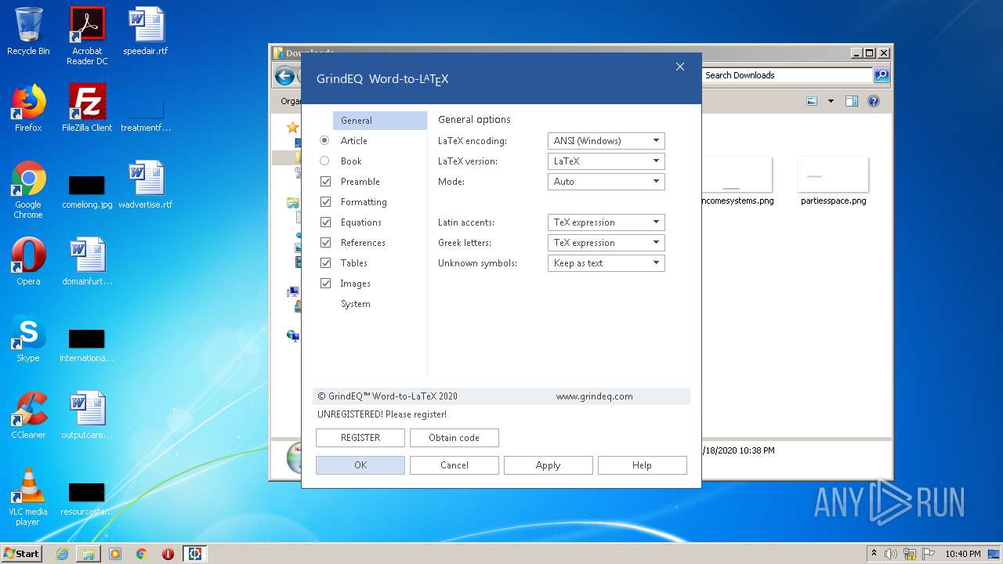The image size is (1003, 564).
Task: Select the General section
Action: (x=380, y=120)
